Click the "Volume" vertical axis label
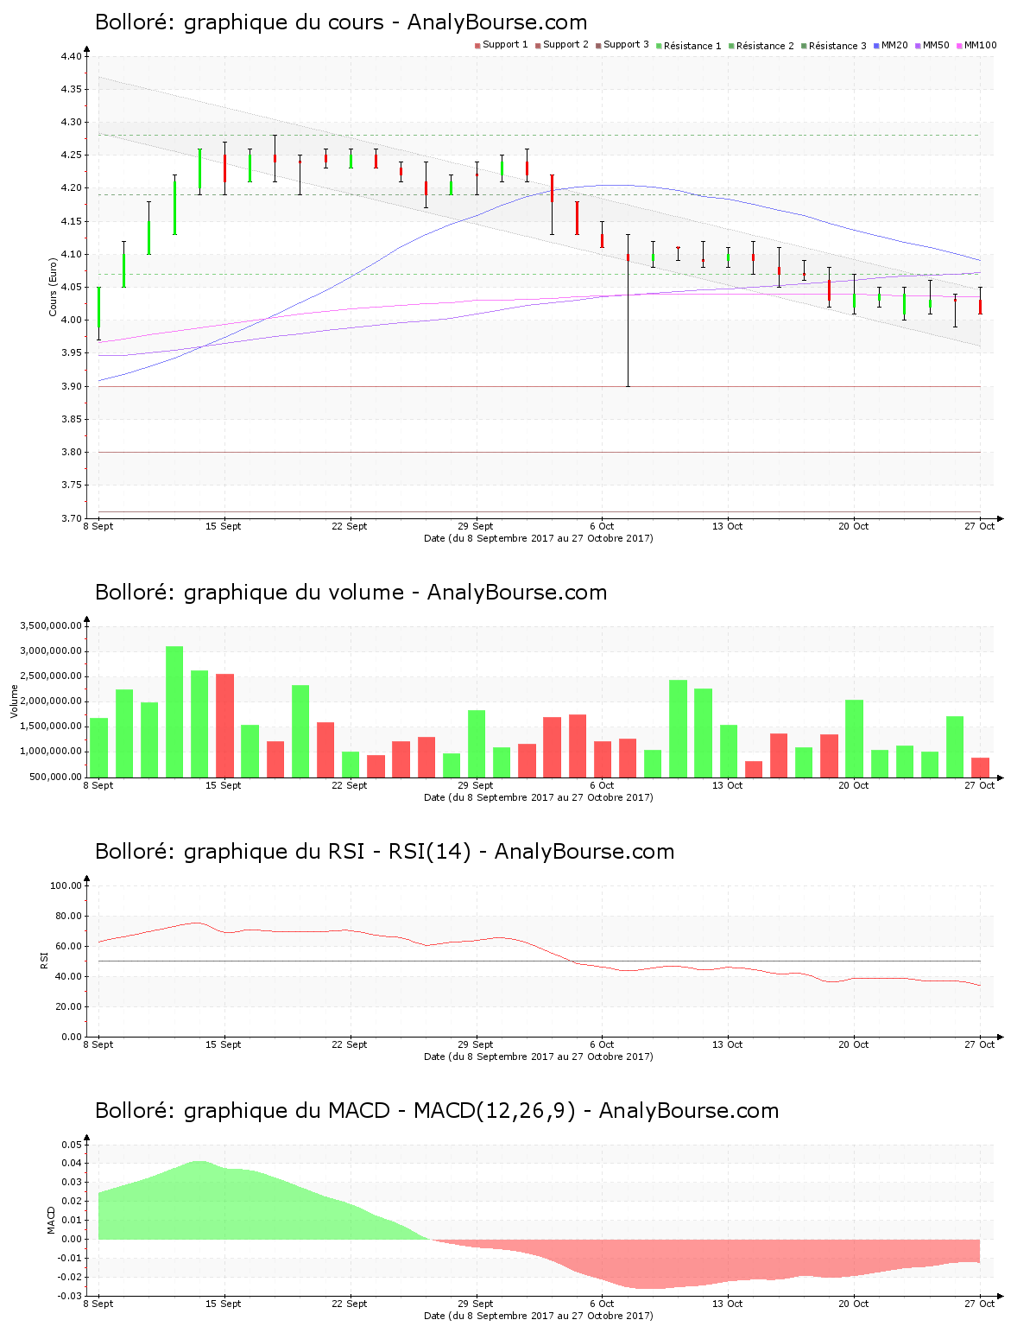 [15, 701]
